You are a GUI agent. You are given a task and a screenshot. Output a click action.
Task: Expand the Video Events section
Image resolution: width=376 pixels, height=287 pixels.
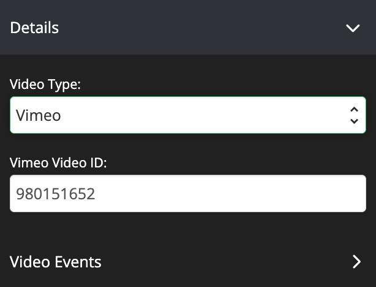click(x=188, y=261)
